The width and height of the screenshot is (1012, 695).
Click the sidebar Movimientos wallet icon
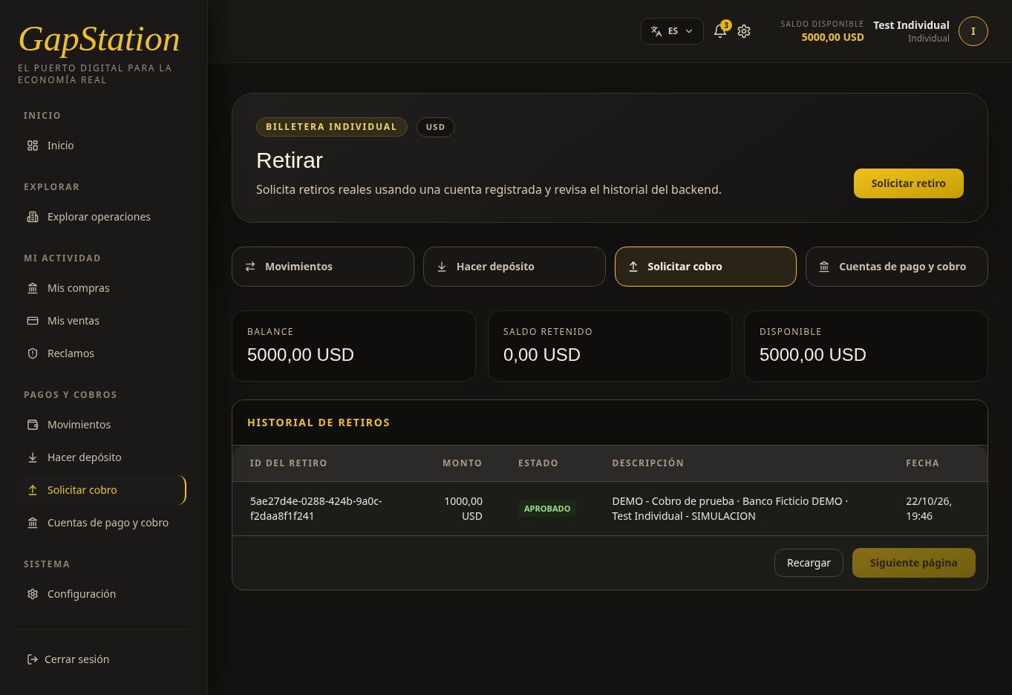pyautogui.click(x=33, y=425)
